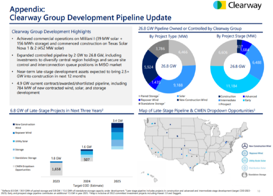Click the Repower Wind legend swatch under project type
The width and height of the screenshot is (273, 196).
point(139,100)
